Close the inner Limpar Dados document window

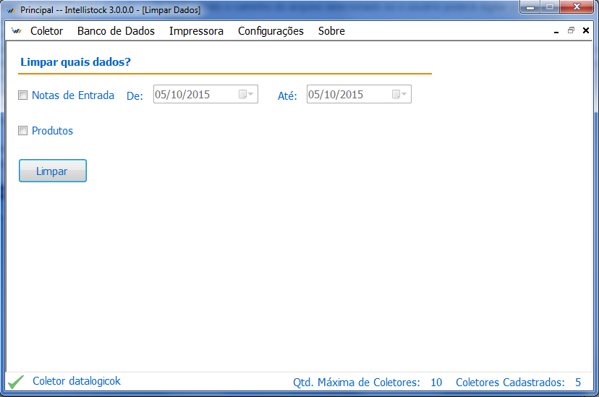586,30
